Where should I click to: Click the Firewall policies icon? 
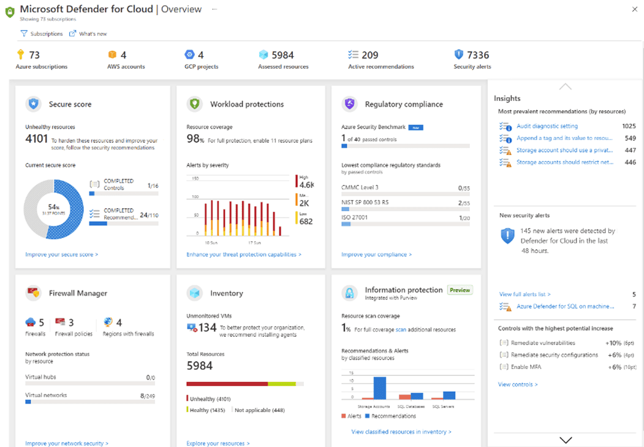[x=61, y=322]
